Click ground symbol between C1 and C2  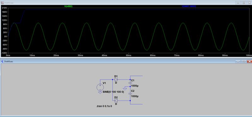point(125,89)
